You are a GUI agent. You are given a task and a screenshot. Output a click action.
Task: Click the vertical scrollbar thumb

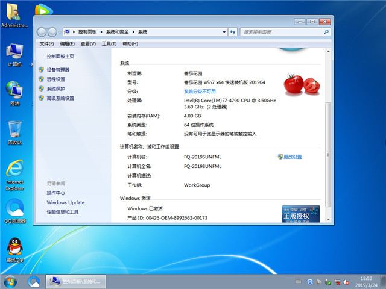coord(328,155)
